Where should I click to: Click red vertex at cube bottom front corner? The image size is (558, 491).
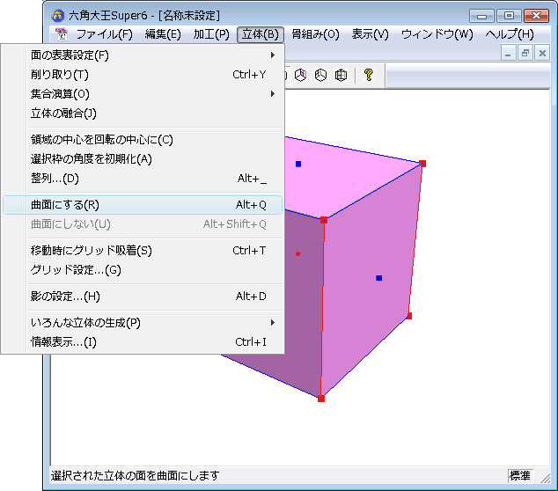coord(321,399)
